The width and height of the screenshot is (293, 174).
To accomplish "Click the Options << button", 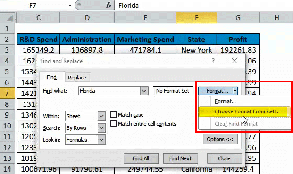I will [220, 139].
